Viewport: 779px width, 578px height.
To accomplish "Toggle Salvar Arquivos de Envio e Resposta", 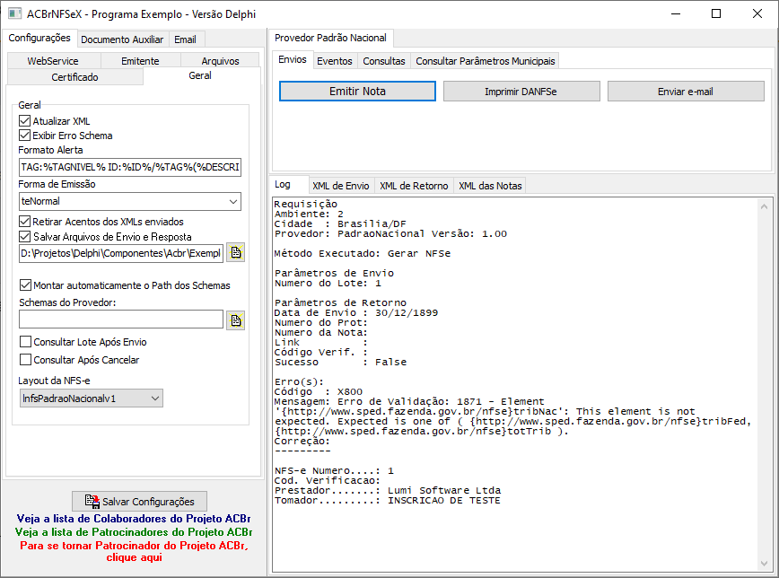I will click(x=24, y=236).
